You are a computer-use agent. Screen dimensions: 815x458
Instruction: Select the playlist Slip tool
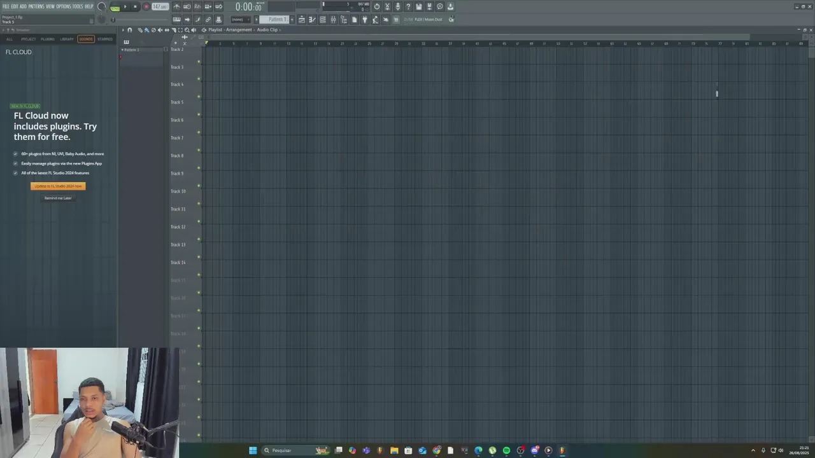point(167,30)
